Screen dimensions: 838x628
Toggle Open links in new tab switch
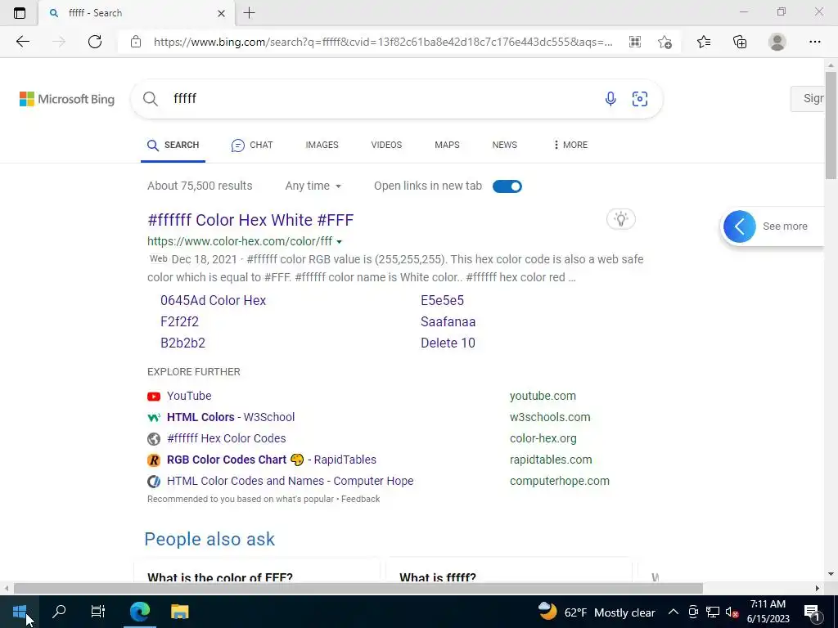(x=507, y=186)
